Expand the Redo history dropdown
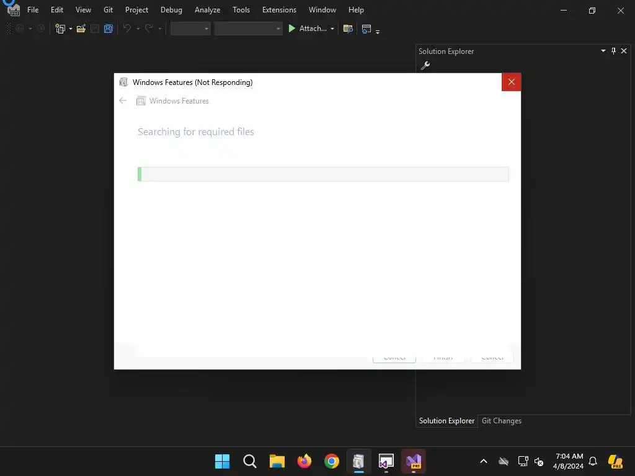The width and height of the screenshot is (635, 476). pyautogui.click(x=160, y=29)
